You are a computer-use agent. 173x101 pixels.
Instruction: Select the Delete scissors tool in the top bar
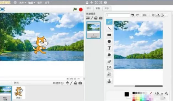91,2
